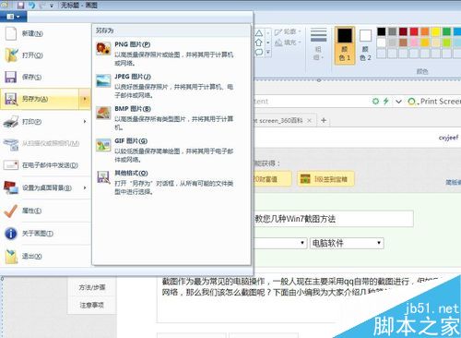Click the 财富值 reward button

(x=272, y=179)
